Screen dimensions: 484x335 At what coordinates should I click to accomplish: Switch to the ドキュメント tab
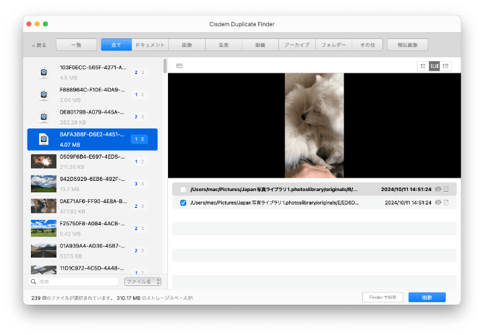[150, 45]
